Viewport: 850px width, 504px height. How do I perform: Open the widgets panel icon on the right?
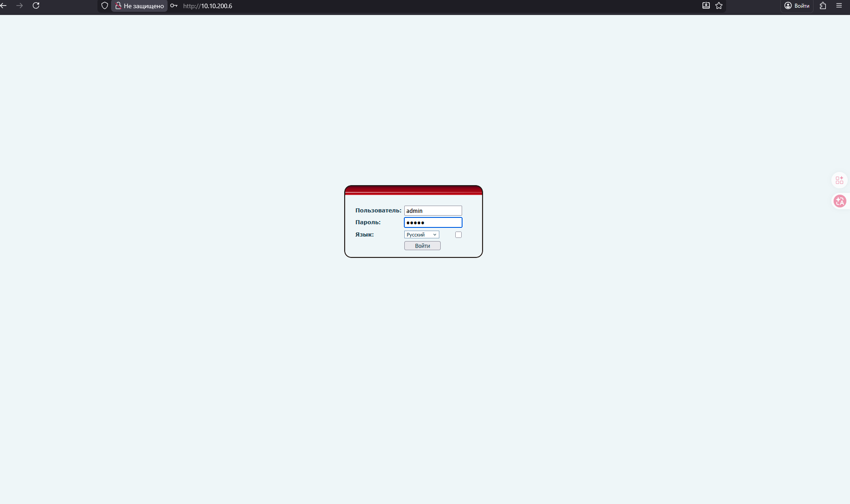pos(840,180)
